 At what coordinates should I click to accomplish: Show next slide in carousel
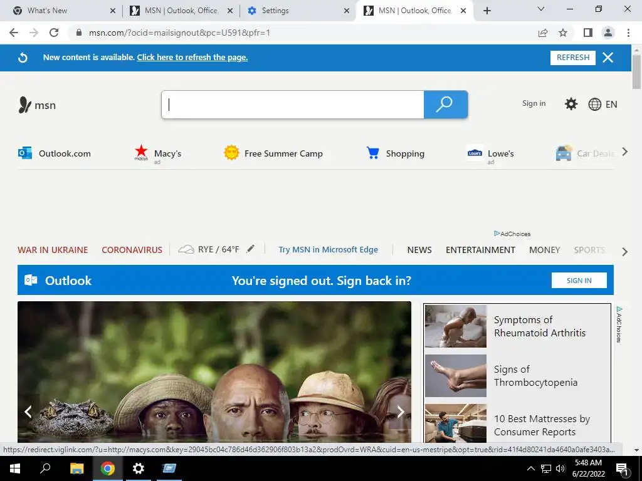click(401, 411)
